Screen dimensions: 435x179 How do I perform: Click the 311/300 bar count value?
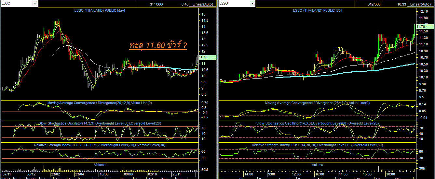point(157,4)
